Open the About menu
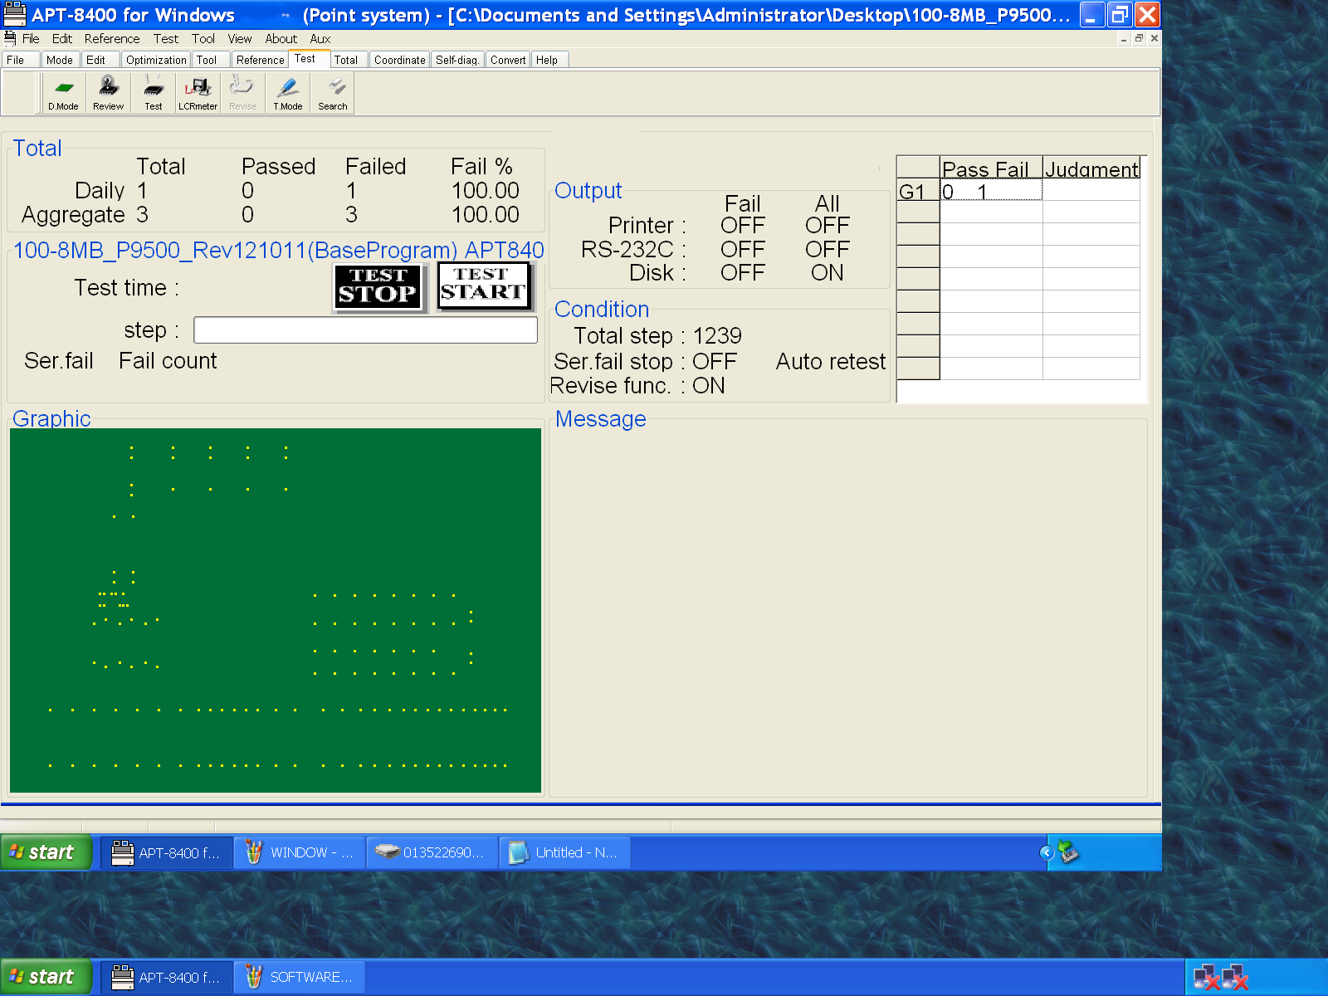This screenshot has height=996, width=1328. [281, 39]
